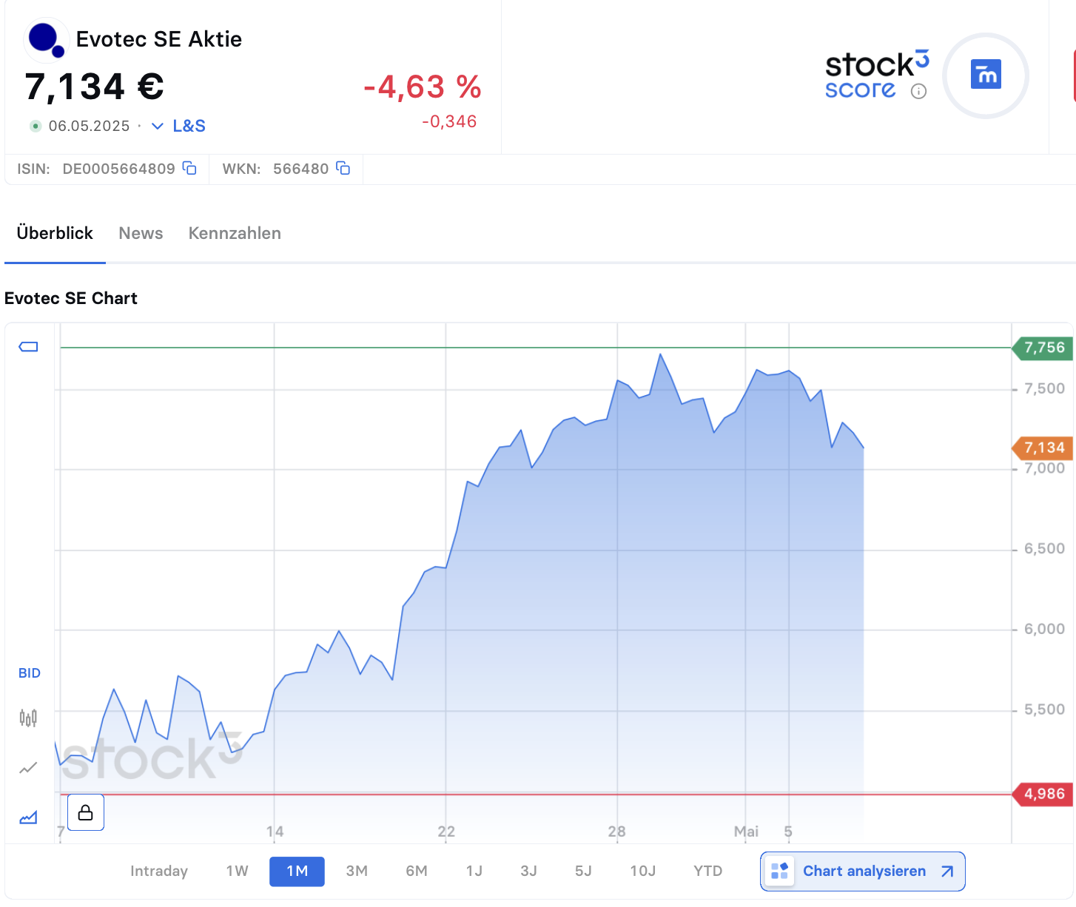The image size is (1076, 907).
Task: Click the 7,134 € price
Action: tap(94, 87)
